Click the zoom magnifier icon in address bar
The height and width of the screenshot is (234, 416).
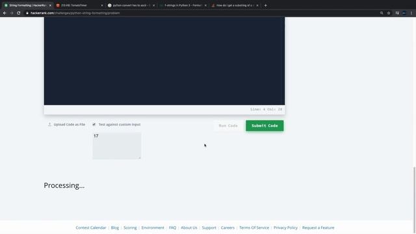382,13
